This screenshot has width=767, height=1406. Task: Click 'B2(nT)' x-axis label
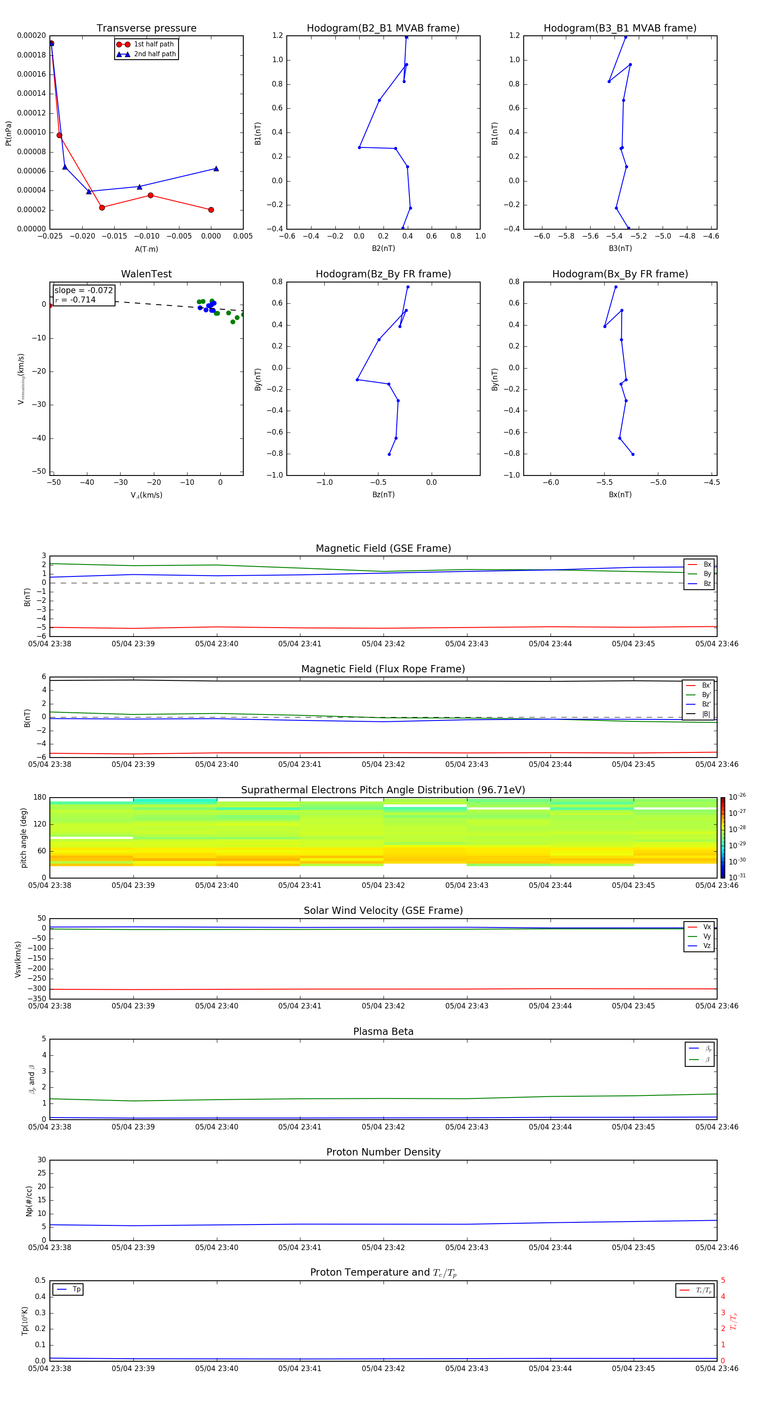[383, 248]
